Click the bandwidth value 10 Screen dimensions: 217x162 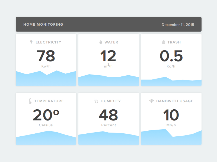[171, 115]
